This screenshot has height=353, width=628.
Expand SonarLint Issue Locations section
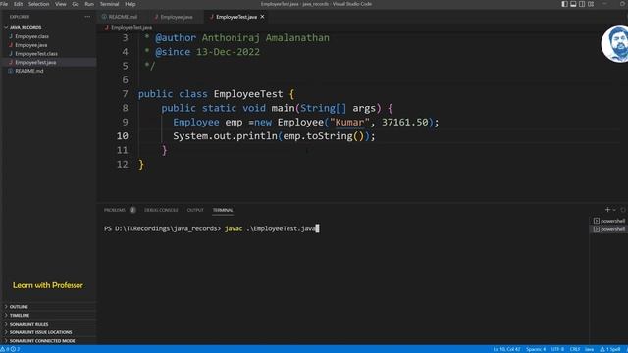point(48,332)
